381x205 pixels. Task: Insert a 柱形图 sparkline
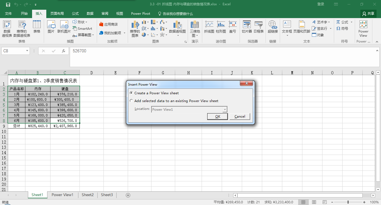pos(221,27)
